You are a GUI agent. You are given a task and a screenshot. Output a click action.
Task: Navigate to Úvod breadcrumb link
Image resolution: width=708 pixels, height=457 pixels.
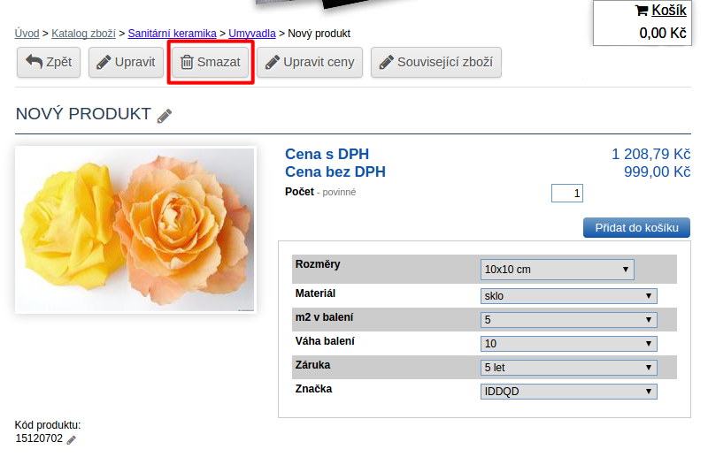(27, 34)
